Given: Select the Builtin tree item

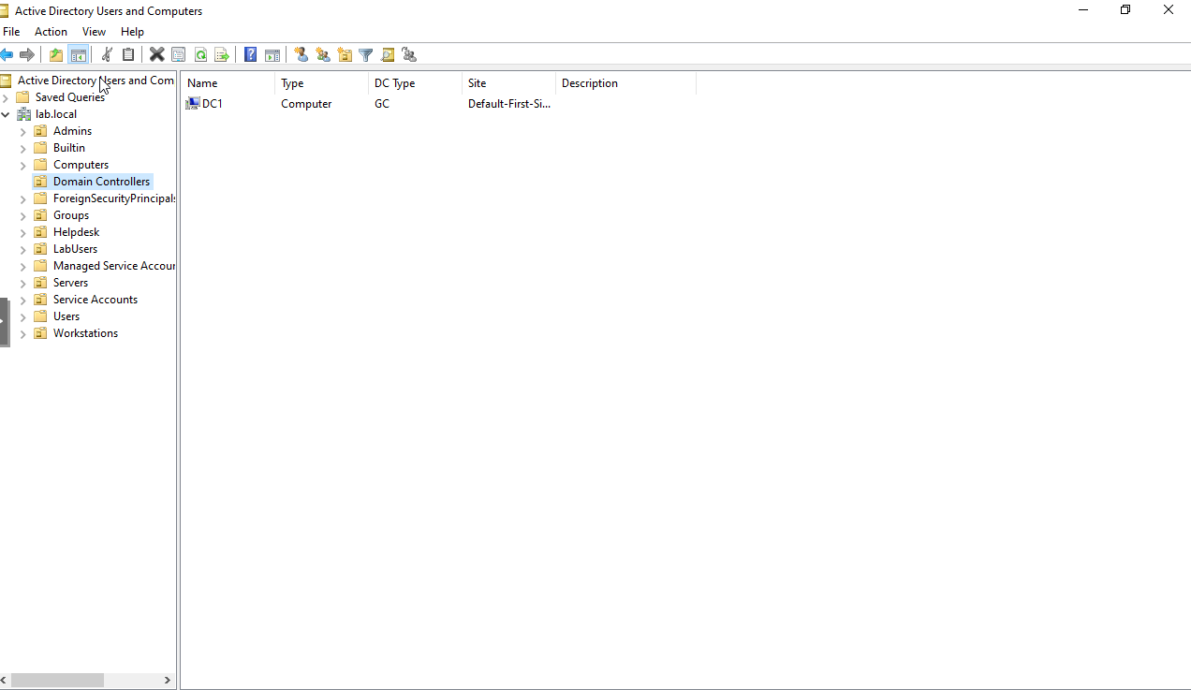Looking at the screenshot, I should tap(69, 148).
